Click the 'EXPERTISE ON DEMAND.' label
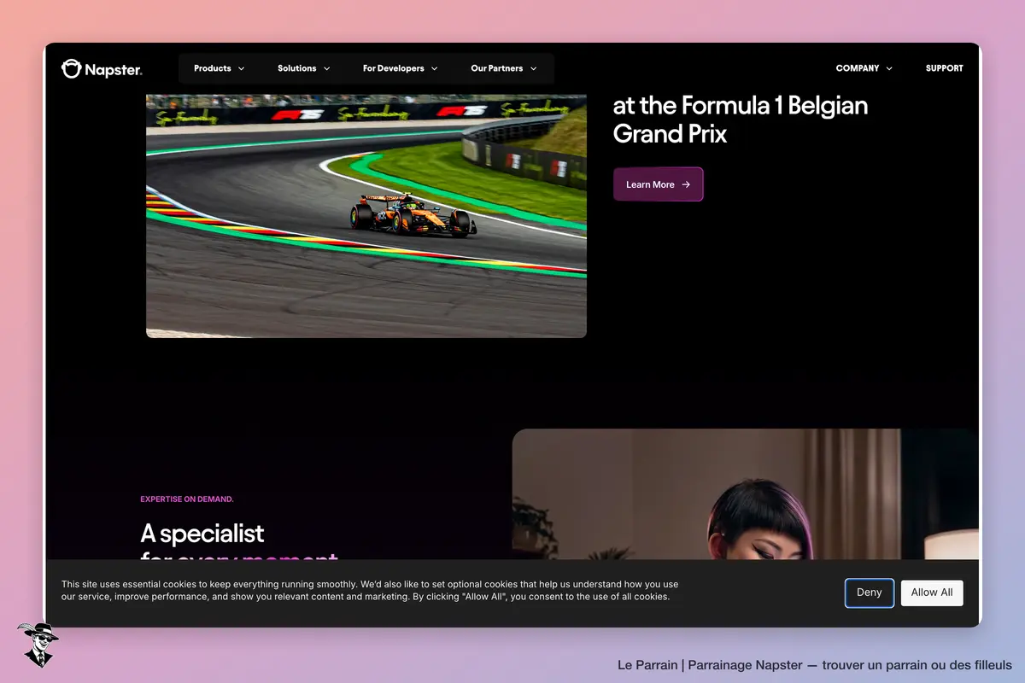 (187, 499)
